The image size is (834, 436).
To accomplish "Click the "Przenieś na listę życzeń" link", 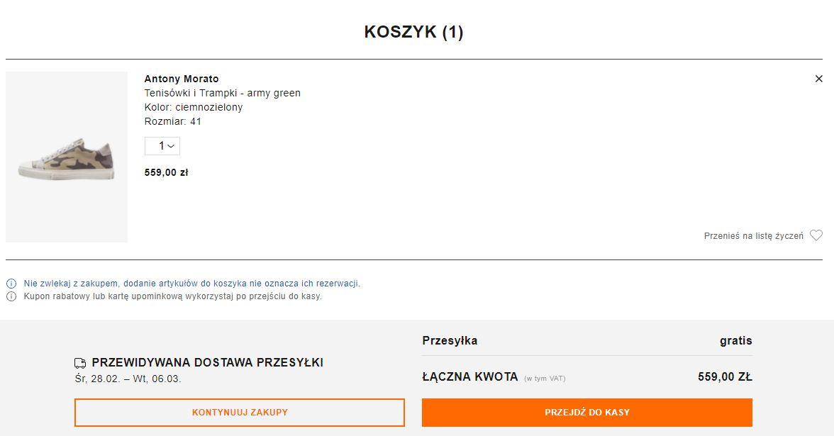I will 753,236.
